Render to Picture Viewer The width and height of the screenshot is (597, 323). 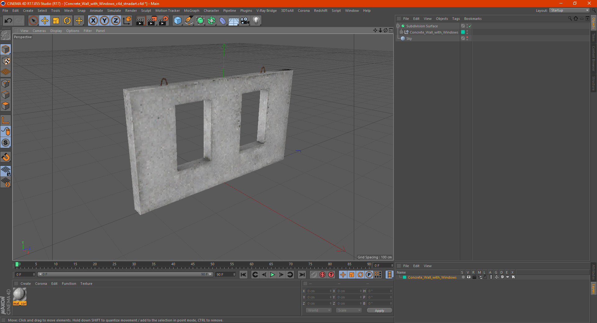(x=152, y=21)
